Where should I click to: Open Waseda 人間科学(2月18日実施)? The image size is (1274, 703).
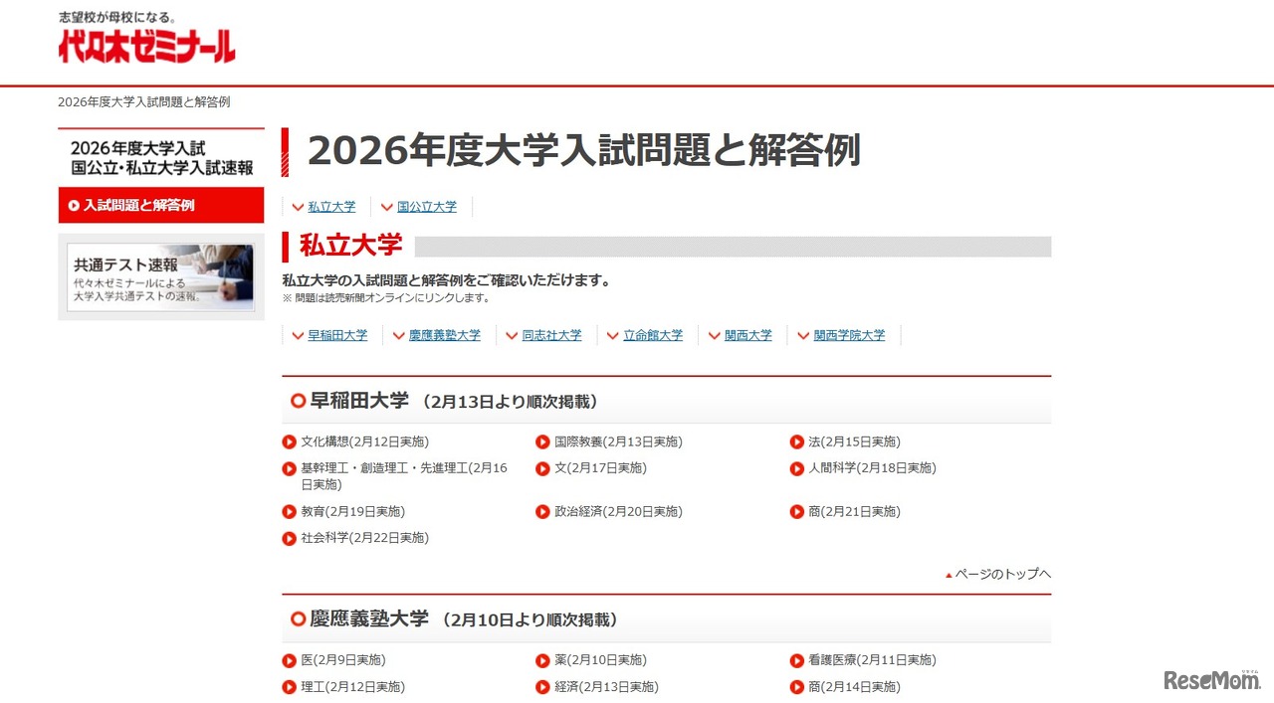[872, 468]
